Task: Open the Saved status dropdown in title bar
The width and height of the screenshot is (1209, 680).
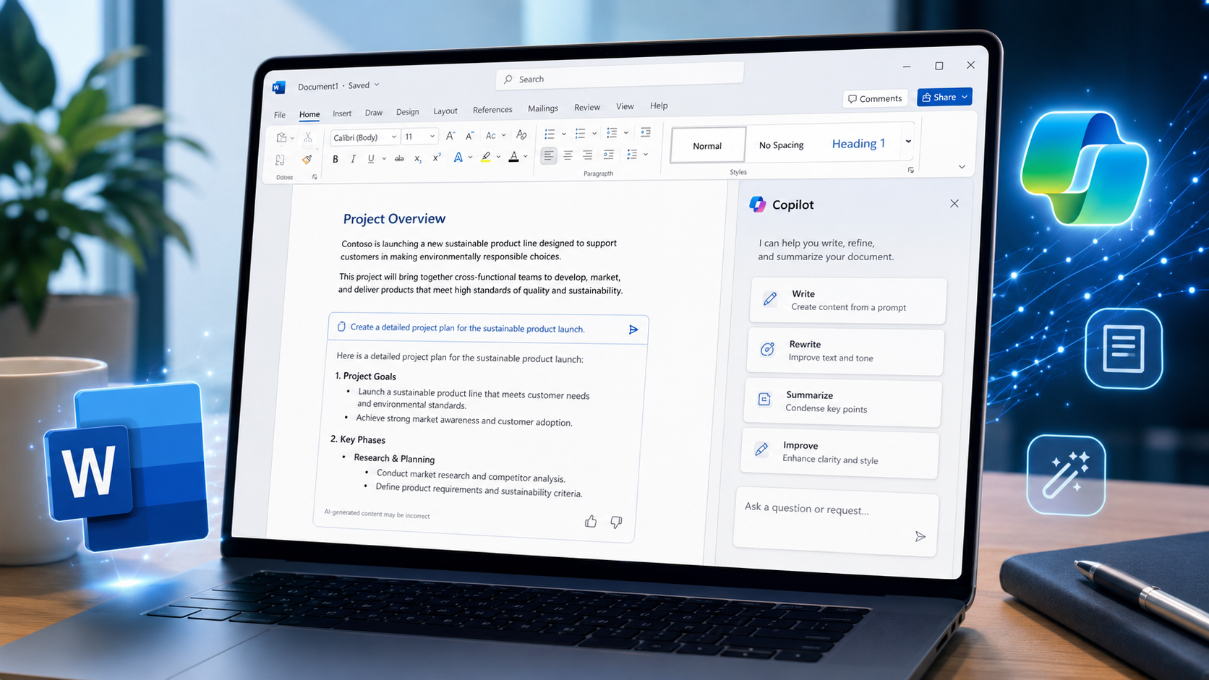Action: [377, 85]
